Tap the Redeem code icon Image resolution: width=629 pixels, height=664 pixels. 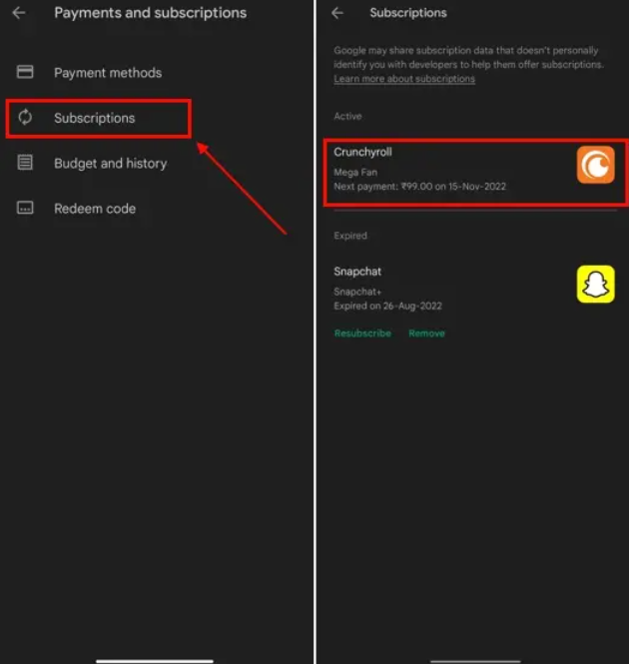point(25,208)
